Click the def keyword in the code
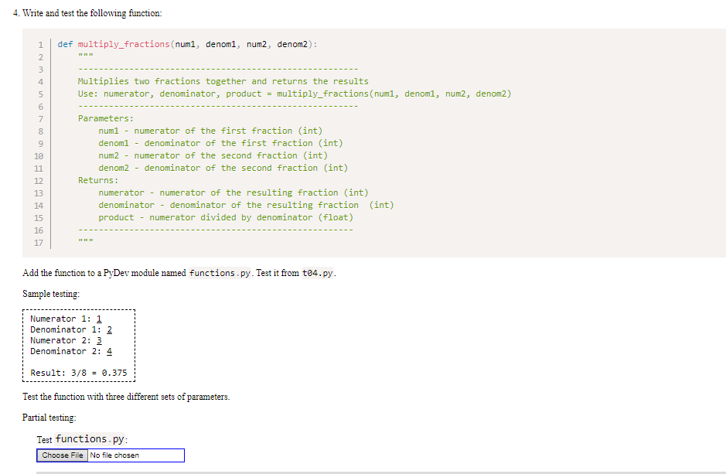Viewport: 726px width, 474px height. [64, 44]
